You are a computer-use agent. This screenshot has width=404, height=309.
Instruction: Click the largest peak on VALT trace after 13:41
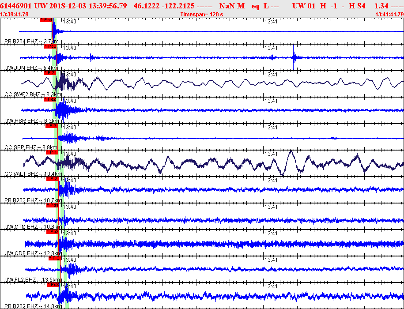pyautogui.click(x=291, y=152)
